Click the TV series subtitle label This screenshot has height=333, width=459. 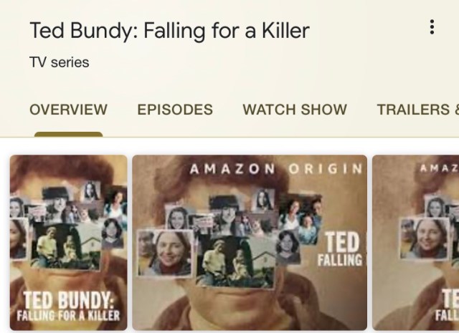point(60,62)
